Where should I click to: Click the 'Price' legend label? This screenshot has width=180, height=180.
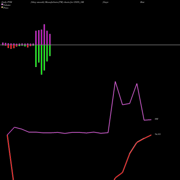pos(6,8)
